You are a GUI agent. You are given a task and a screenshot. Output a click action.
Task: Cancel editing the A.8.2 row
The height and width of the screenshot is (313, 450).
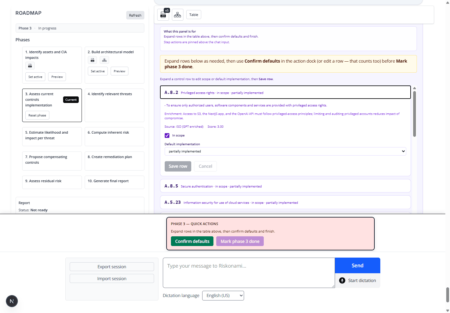coord(205,166)
